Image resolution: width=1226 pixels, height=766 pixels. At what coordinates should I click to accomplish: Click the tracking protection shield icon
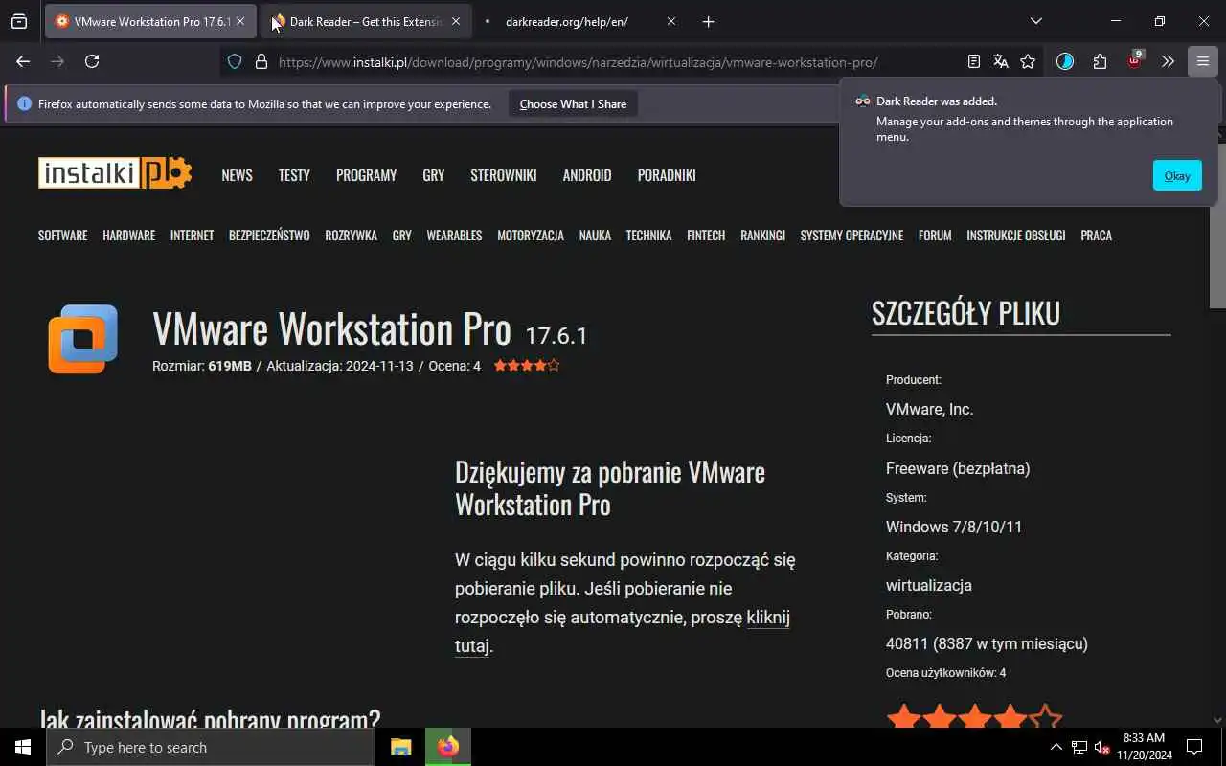click(235, 61)
